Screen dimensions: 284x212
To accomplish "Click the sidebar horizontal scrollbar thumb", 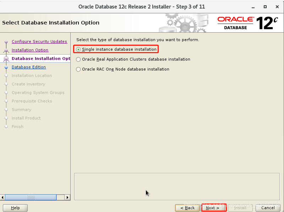I will (31, 197).
